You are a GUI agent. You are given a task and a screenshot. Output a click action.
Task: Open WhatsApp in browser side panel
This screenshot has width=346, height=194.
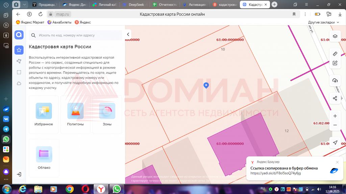click(x=6, y=139)
